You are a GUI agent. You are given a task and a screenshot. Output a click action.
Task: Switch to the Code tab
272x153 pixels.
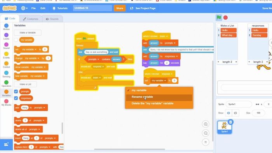point(10,19)
